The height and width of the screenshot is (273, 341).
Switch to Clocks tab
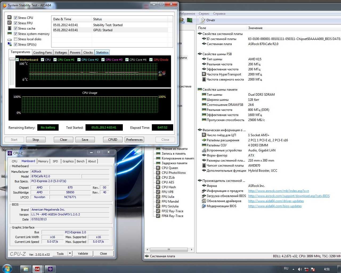88,53
